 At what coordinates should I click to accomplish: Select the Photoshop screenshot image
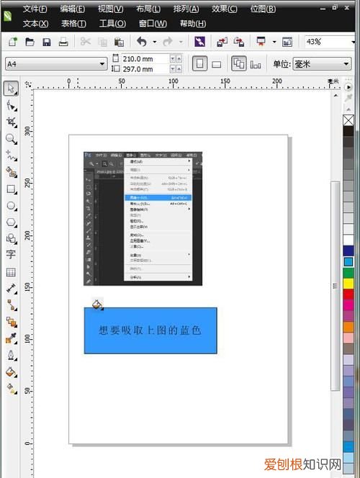143,219
